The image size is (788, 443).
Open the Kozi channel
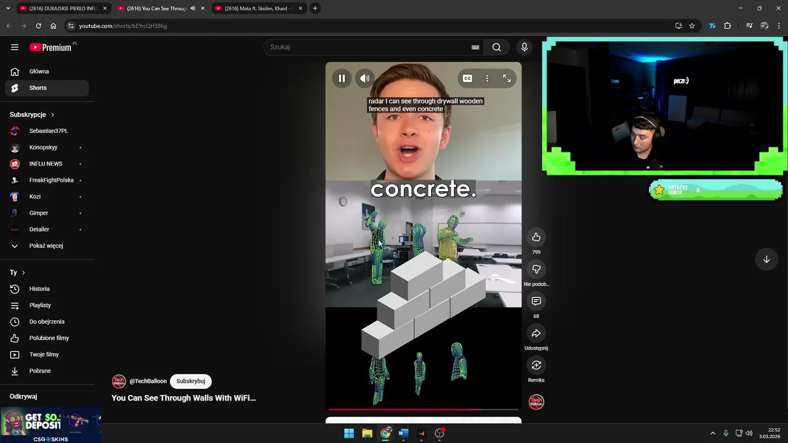tap(47, 196)
